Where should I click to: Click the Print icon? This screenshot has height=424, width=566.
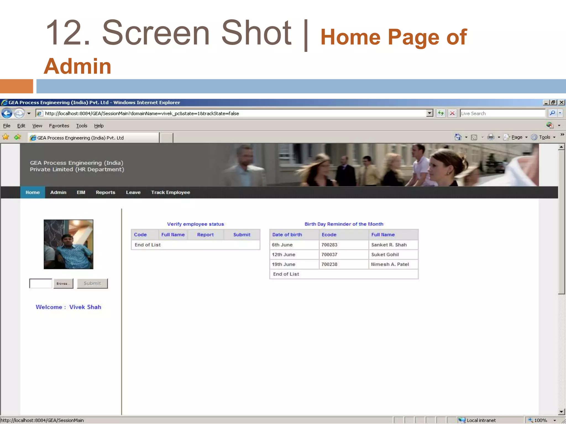(491, 137)
